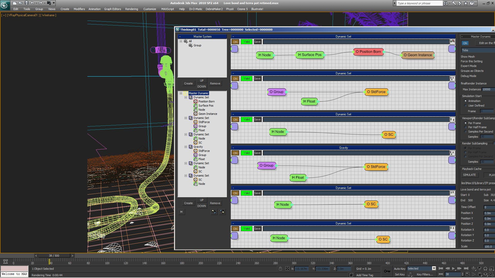Click the Time Configuration icon
Screen dimensions: 495x278
point(468,274)
